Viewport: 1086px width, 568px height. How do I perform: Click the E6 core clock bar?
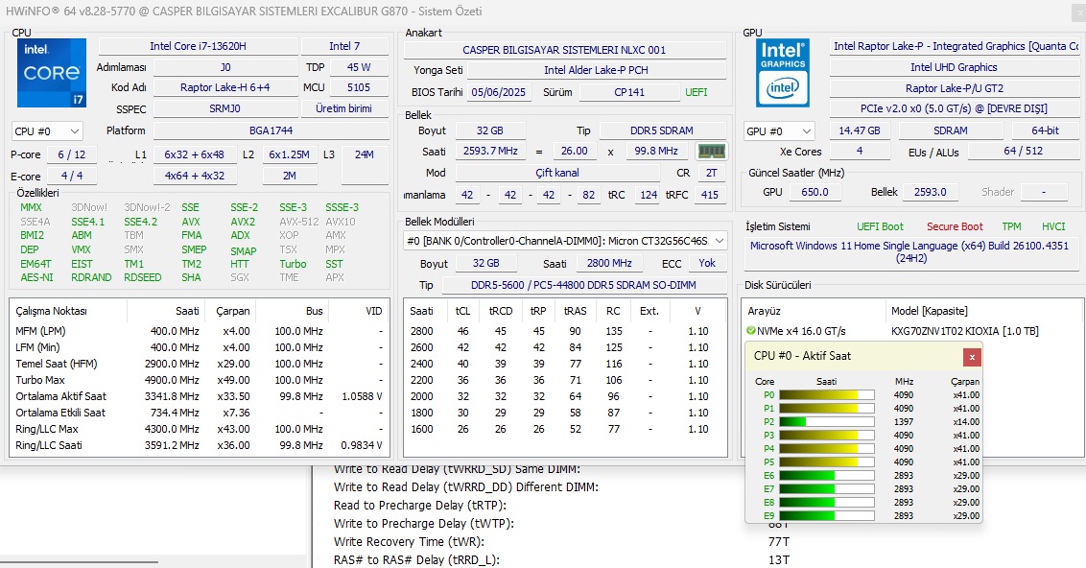tap(826, 476)
